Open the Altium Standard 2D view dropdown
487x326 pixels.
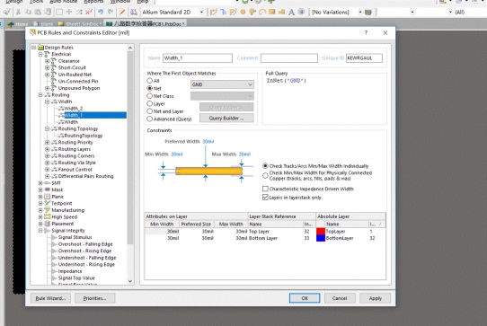click(x=201, y=12)
